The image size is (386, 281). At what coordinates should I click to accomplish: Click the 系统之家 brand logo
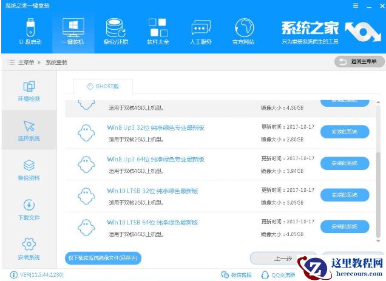pyautogui.click(x=331, y=32)
